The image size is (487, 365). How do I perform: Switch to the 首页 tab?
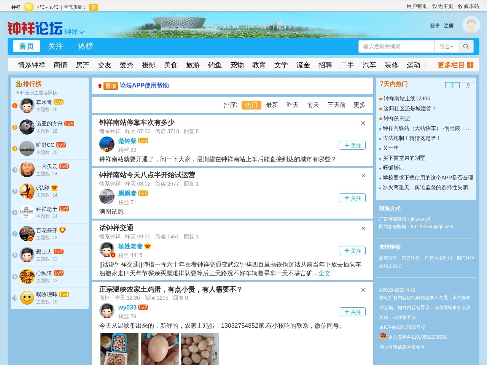coord(26,46)
